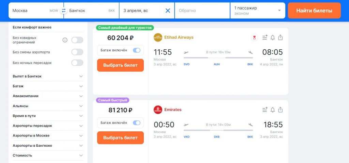
Task: Share the Etihad Airways ticket
Action: [x=280, y=37]
